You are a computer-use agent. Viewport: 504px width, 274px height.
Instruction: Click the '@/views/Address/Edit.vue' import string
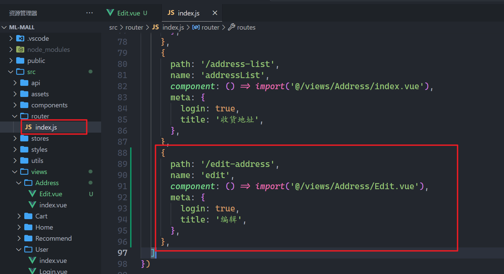click(x=354, y=186)
